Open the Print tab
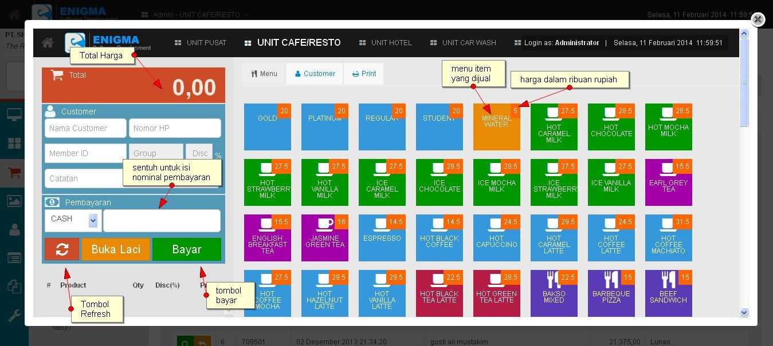The height and width of the screenshot is (346, 773). tap(364, 74)
